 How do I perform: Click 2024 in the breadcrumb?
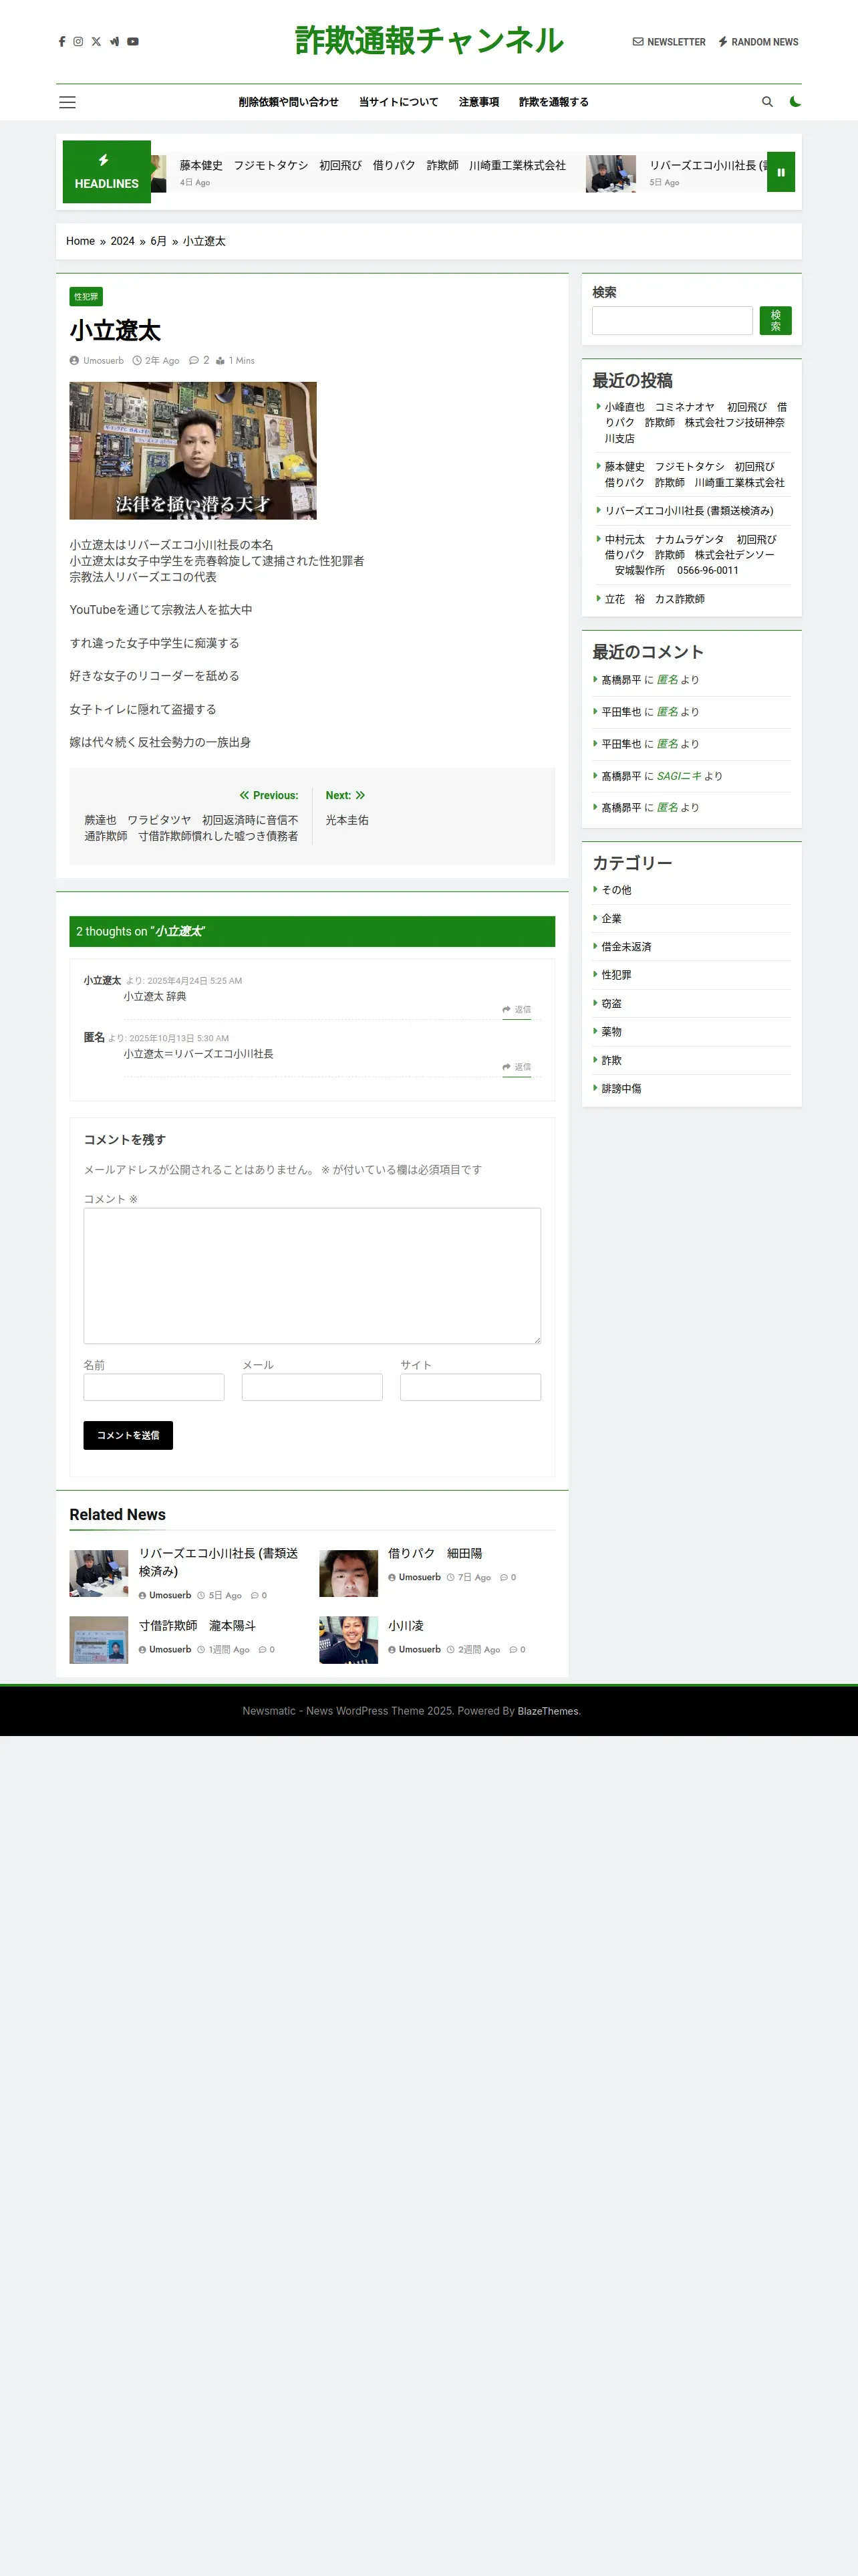(122, 241)
